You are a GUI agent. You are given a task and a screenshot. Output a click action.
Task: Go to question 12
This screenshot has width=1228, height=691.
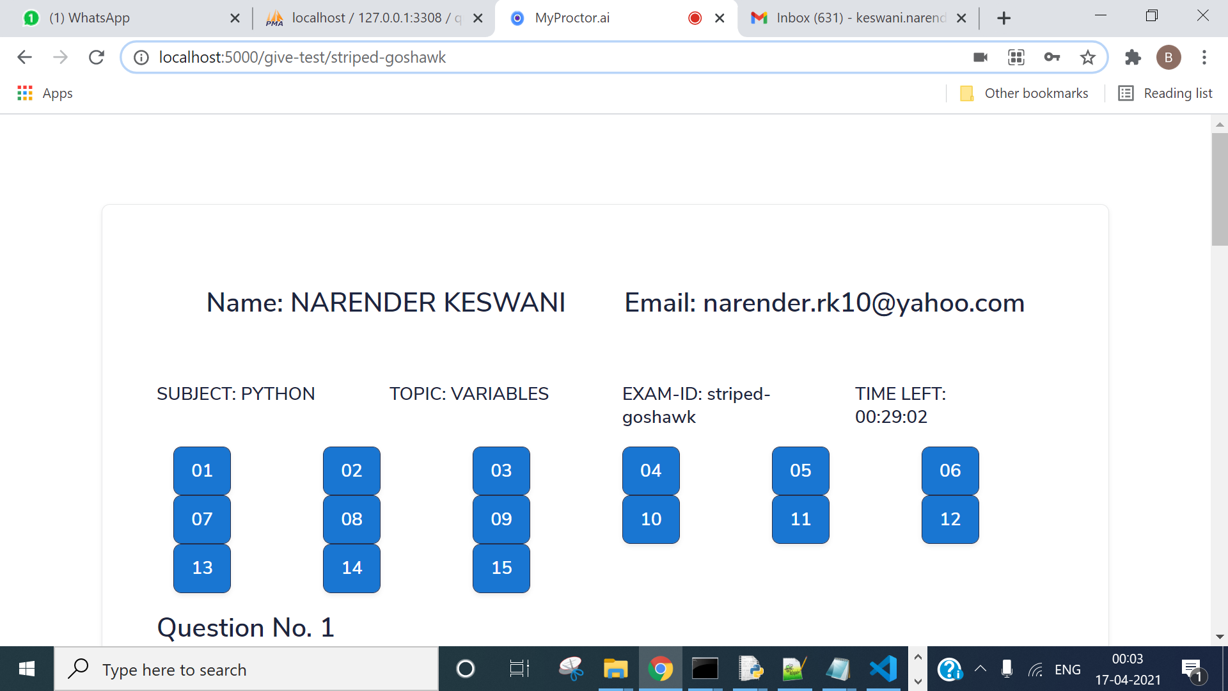coord(950,519)
